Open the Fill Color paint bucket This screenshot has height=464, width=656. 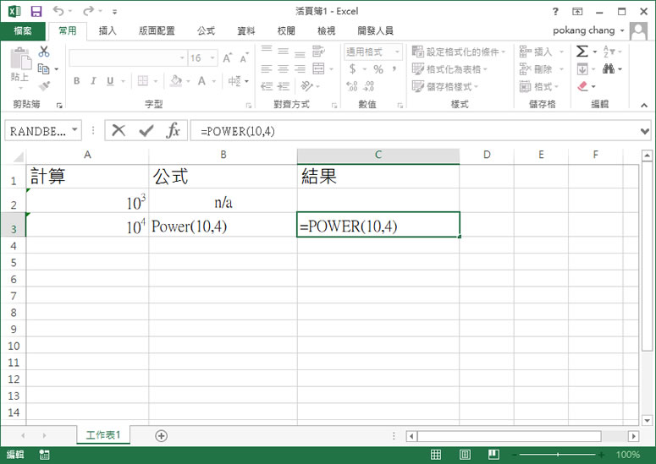pyautogui.click(x=176, y=80)
